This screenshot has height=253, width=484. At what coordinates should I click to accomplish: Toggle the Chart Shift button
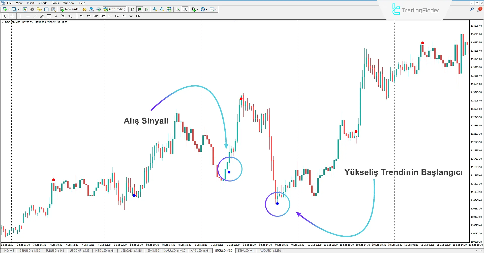click(185, 9)
